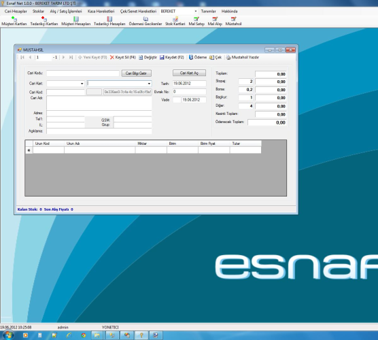Click Ödeme payment button

[x=198, y=57]
